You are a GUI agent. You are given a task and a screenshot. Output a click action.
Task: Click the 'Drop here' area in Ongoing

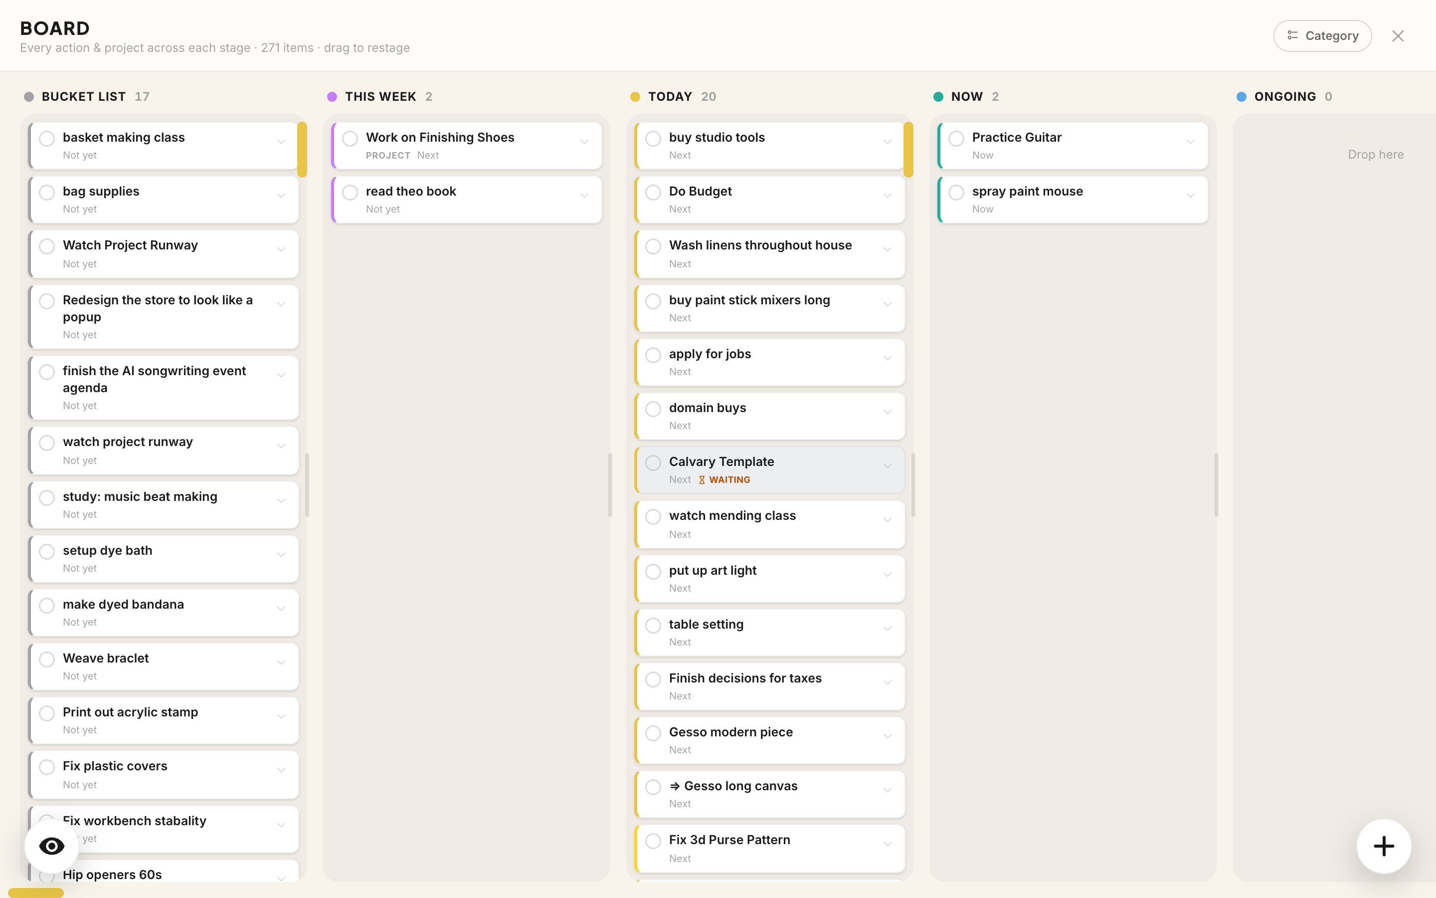[1376, 155]
